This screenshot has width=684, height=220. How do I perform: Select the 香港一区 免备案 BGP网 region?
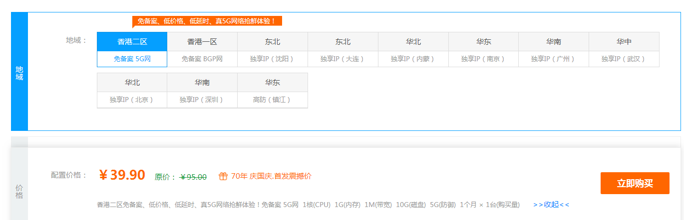[x=202, y=49]
